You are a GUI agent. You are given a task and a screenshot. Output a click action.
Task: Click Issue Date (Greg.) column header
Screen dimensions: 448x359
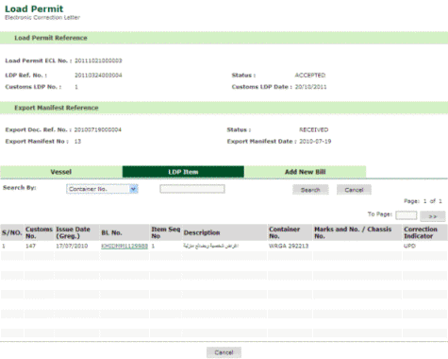pos(76,232)
